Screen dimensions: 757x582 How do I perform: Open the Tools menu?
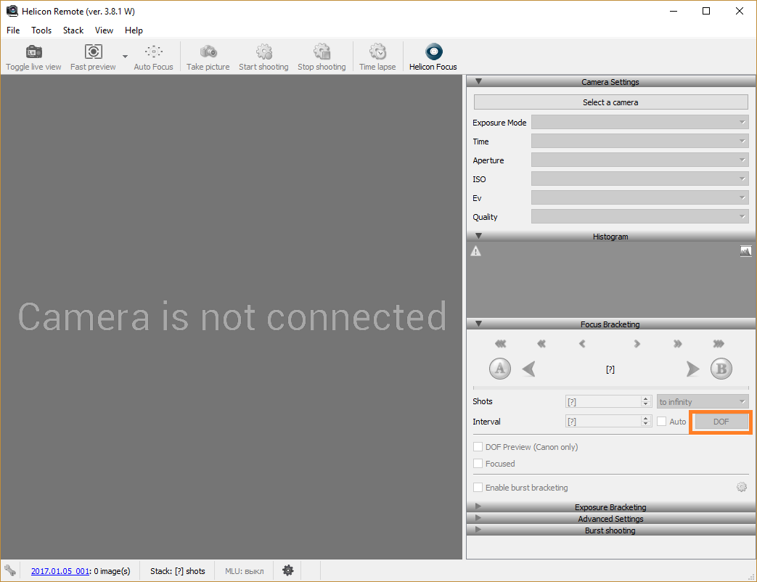(41, 30)
